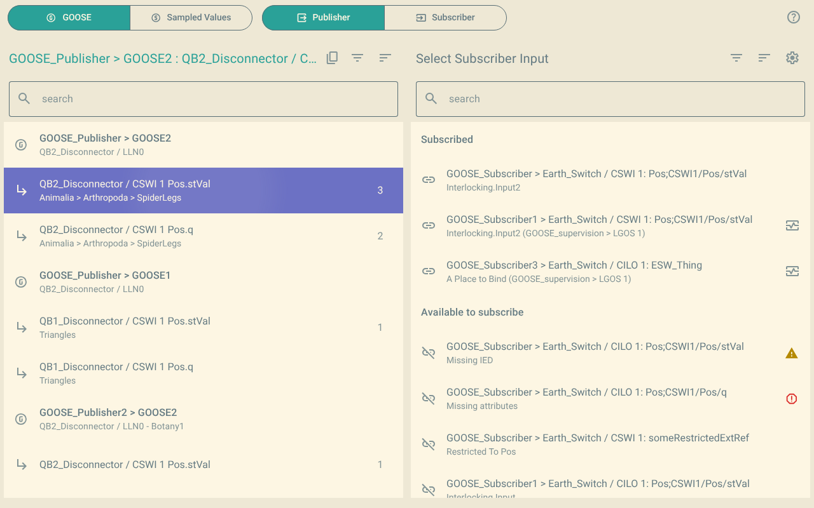Open the subscriber input sort menu
This screenshot has height=508, width=814.
764,58
